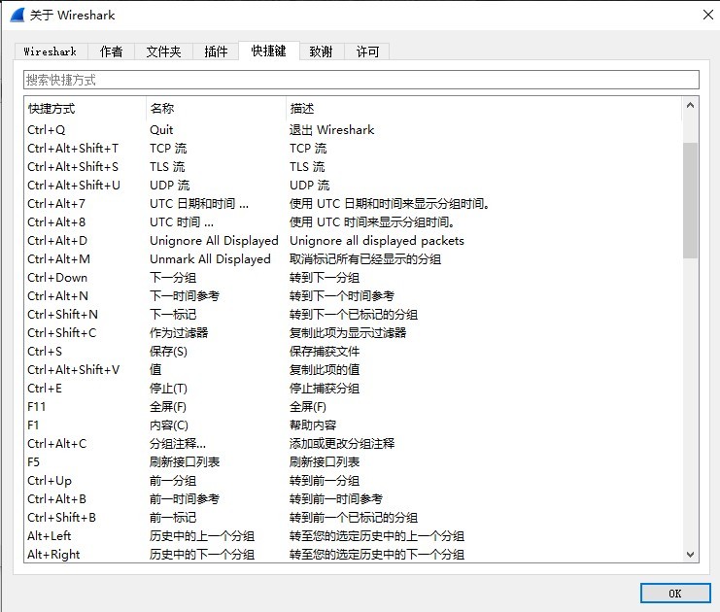720x612 pixels.
Task: Click the 搜索快捷方式 search field
Action: 360,80
